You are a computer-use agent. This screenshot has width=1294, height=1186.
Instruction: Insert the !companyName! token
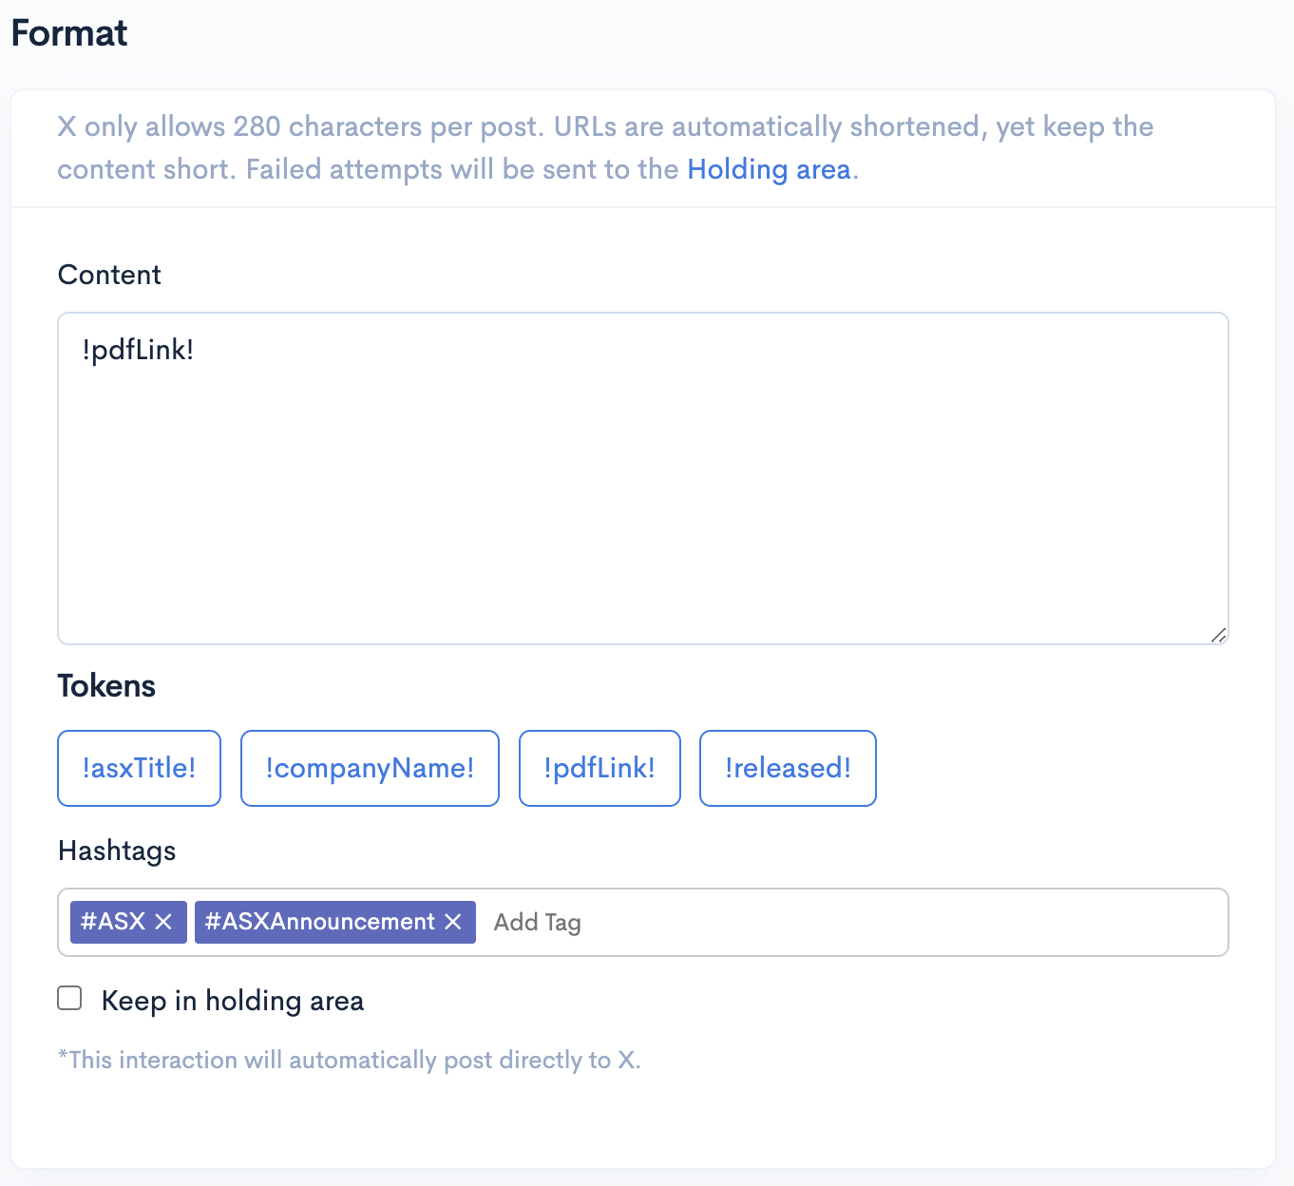coord(370,768)
